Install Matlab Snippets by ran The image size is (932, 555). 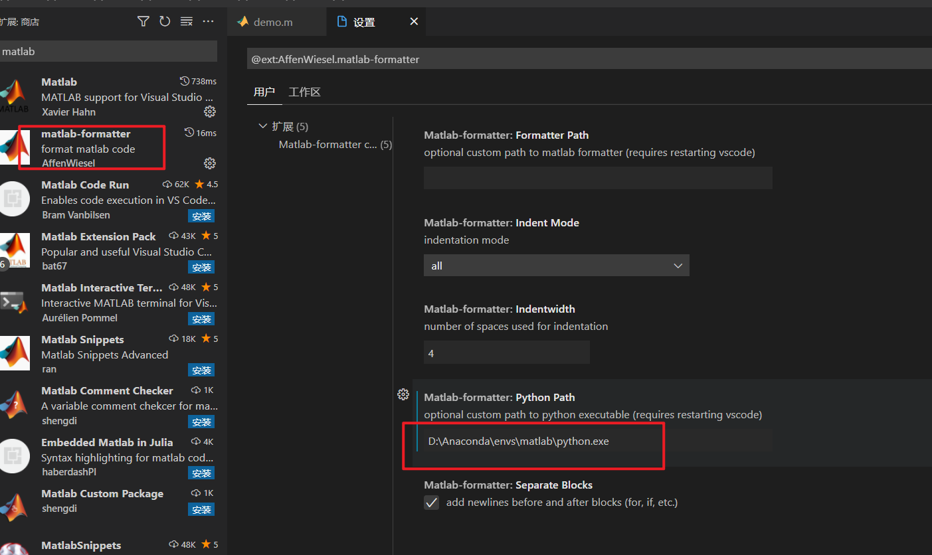201,370
